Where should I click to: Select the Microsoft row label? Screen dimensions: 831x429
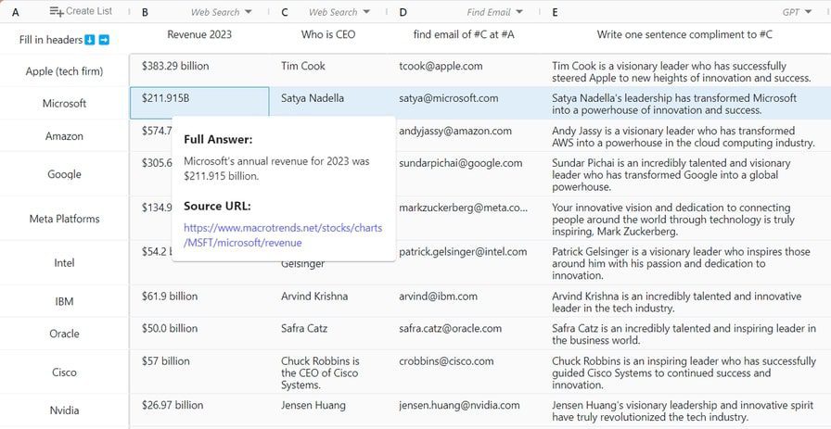[x=64, y=103]
